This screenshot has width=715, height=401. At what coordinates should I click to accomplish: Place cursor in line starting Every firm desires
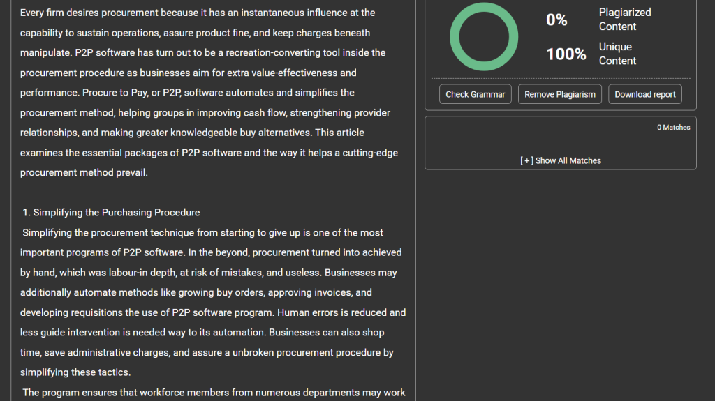[198, 13]
